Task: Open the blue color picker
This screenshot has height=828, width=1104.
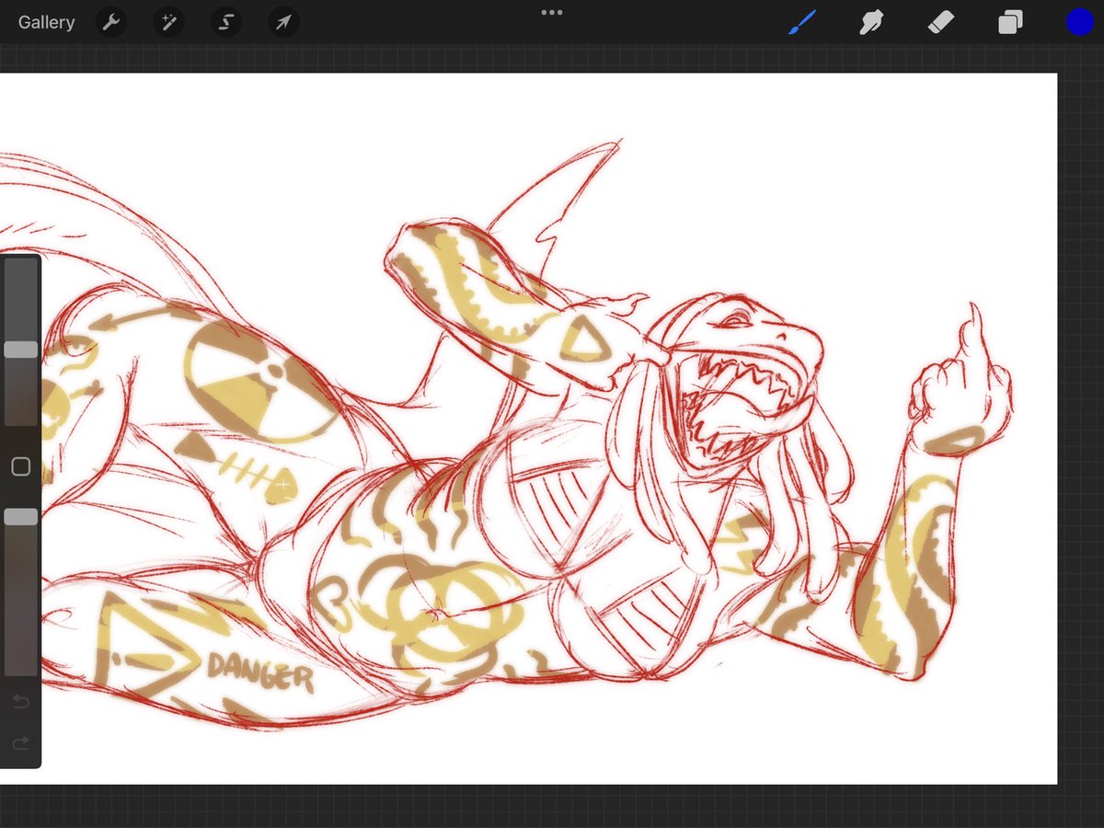Action: 1079,22
